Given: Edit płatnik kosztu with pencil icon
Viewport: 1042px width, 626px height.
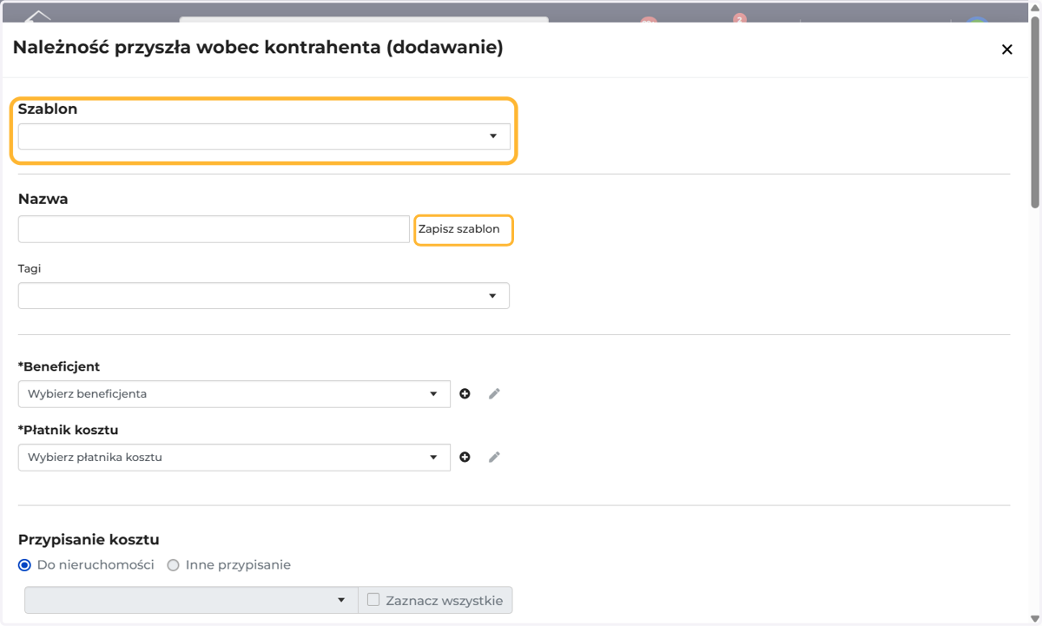Looking at the screenshot, I should 494,457.
